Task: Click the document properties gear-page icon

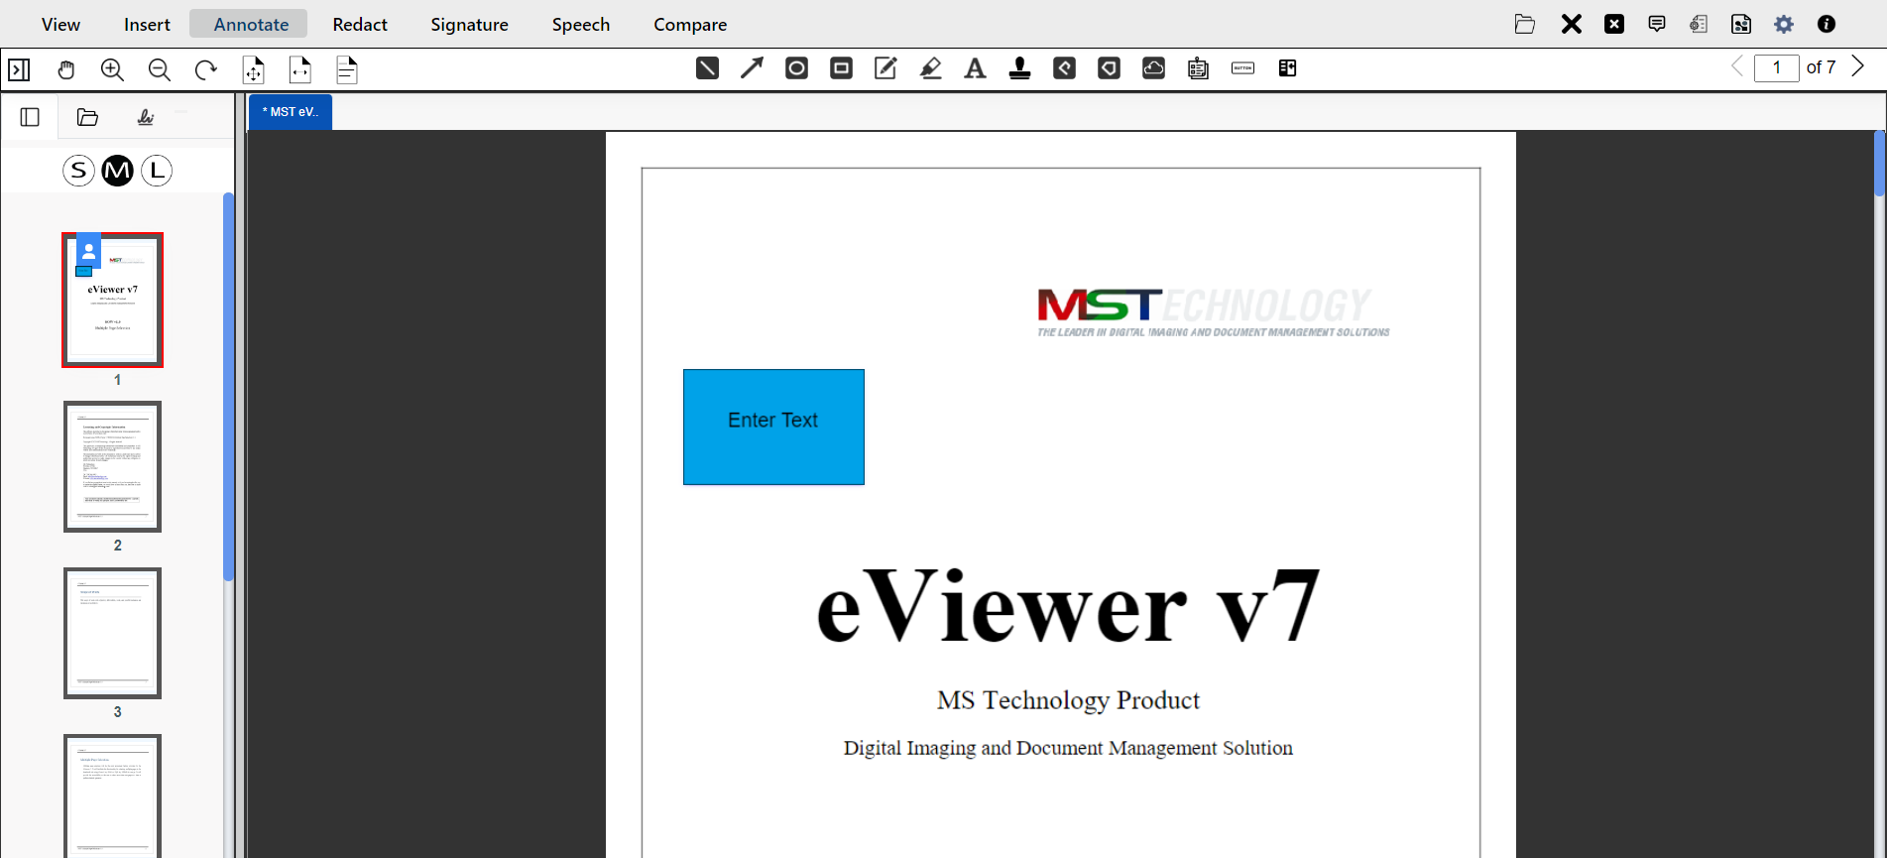Action: 1699,24
